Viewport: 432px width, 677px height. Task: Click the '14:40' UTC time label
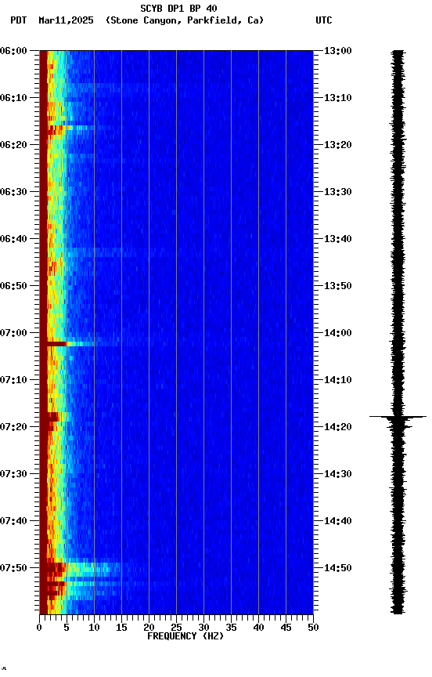point(338,521)
